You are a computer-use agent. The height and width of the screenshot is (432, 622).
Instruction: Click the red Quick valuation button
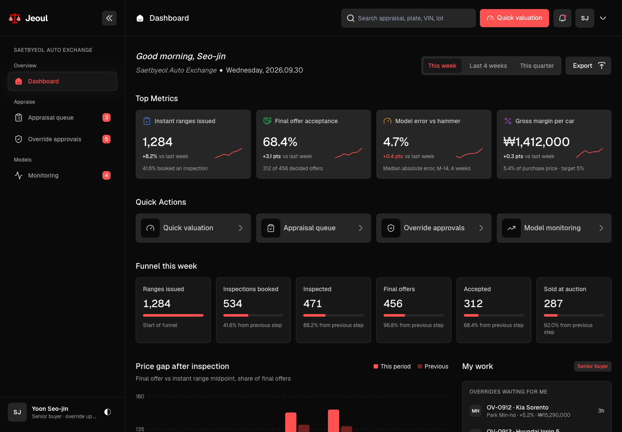(x=514, y=18)
